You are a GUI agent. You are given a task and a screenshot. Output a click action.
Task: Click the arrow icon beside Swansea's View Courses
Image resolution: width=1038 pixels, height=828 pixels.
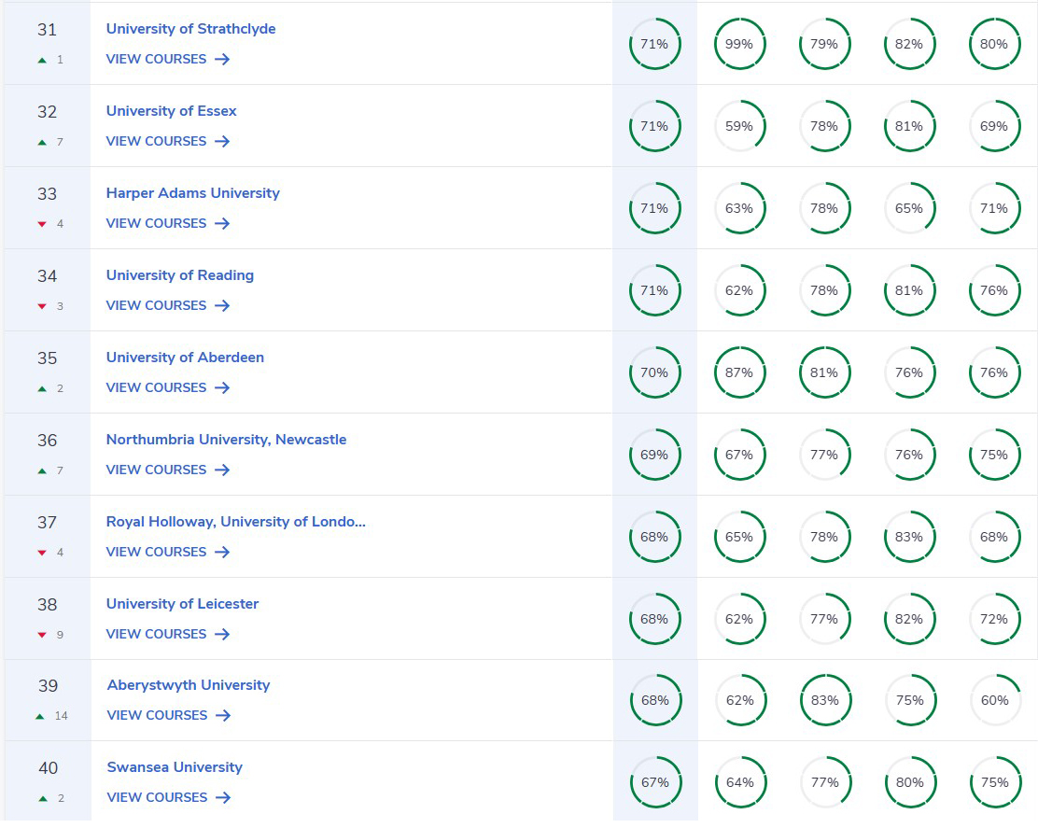click(x=222, y=798)
